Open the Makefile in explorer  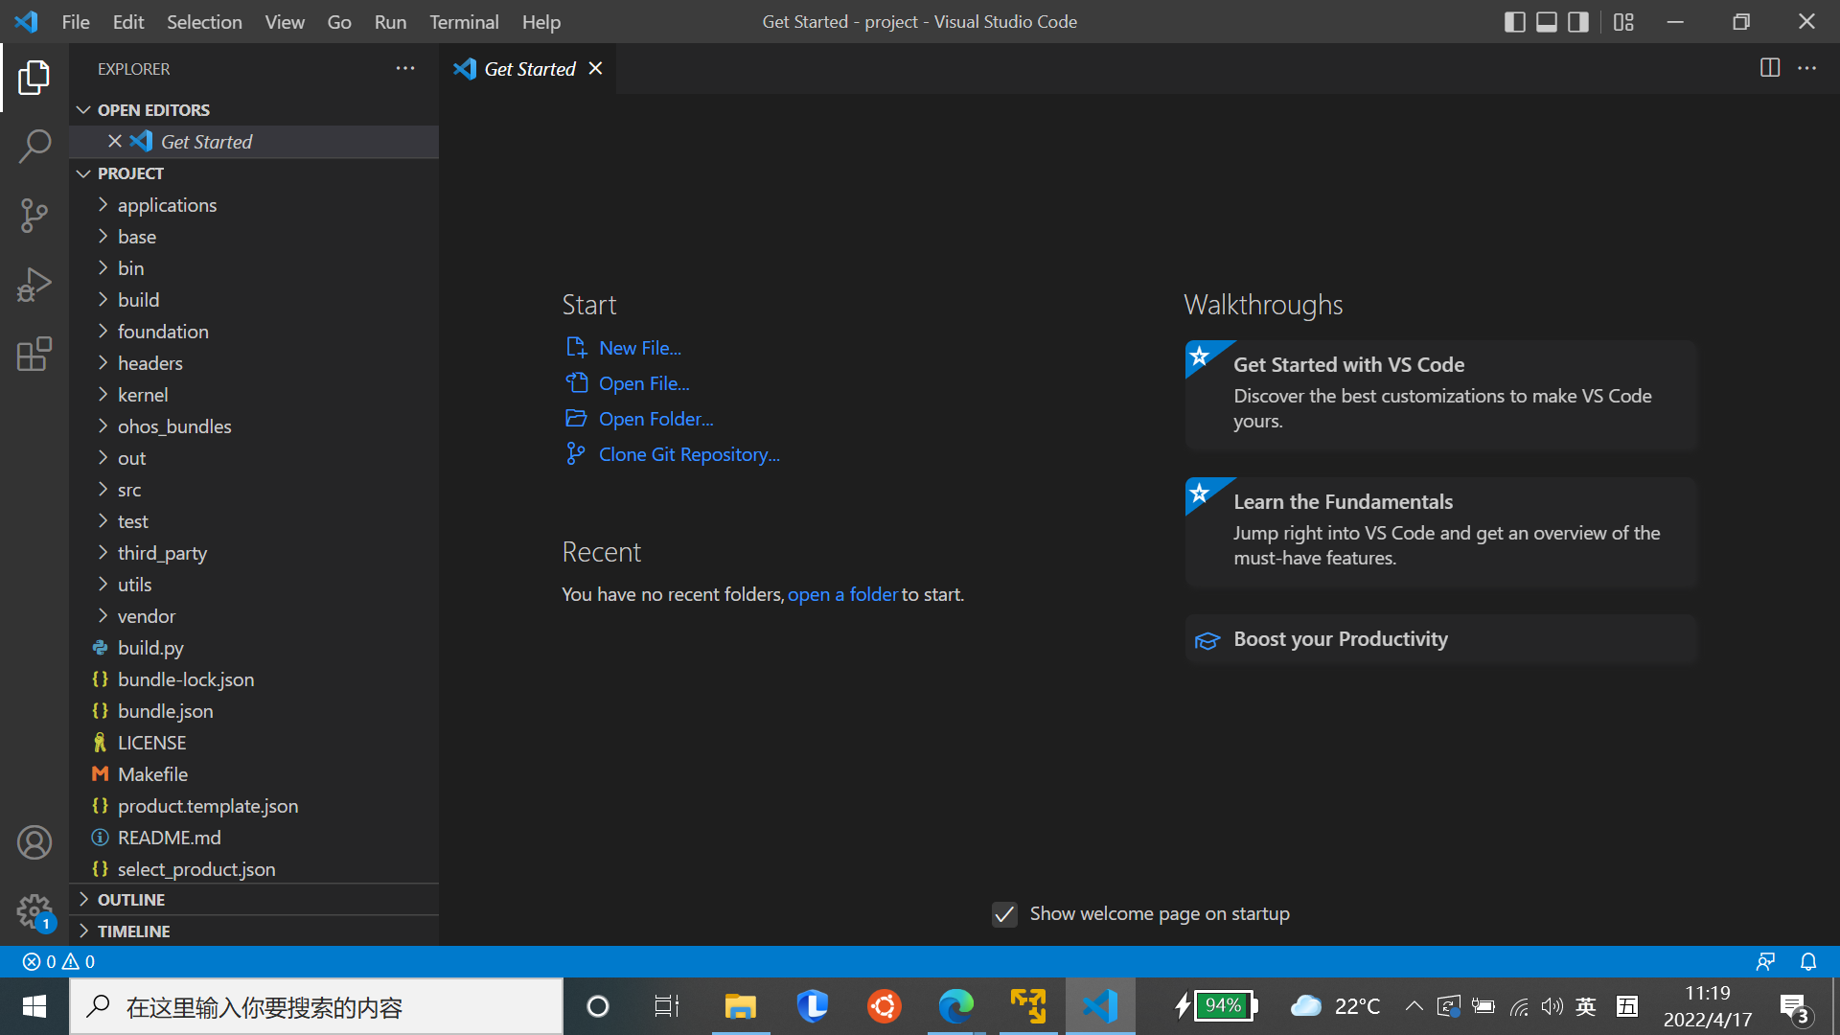[x=152, y=774]
